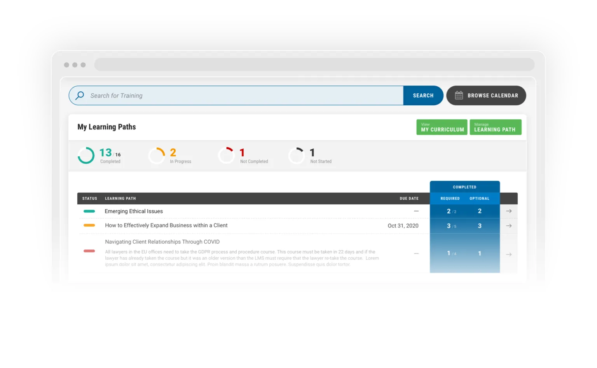Click the orange In Progress ring
This screenshot has height=368, width=597.
[x=157, y=155]
